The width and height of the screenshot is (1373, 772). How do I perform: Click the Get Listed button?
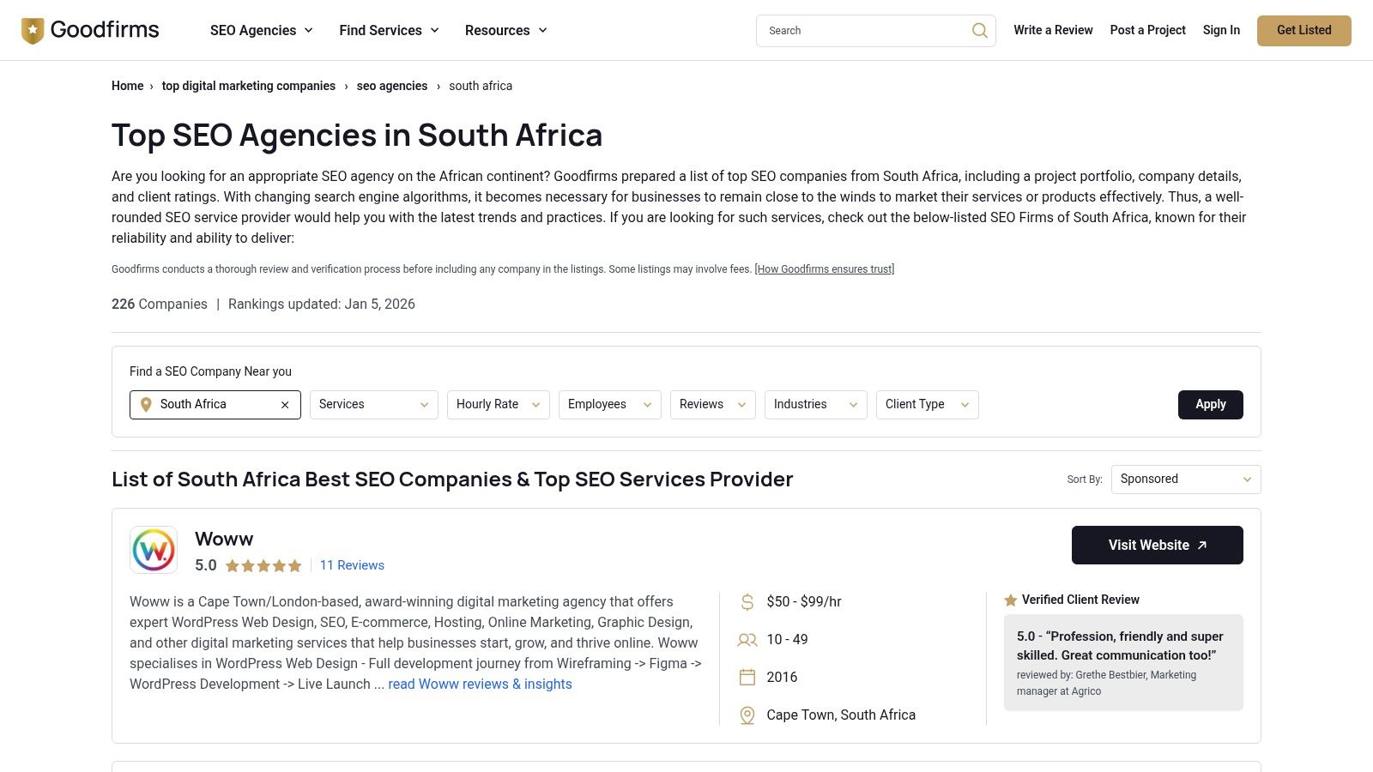[1303, 30]
